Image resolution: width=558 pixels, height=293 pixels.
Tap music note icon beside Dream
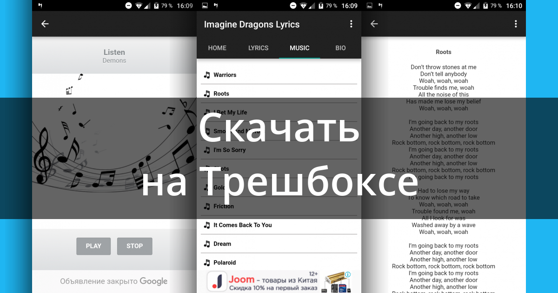207,244
